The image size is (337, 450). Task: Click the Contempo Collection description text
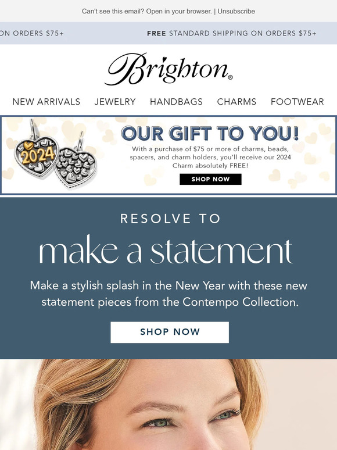click(168, 294)
